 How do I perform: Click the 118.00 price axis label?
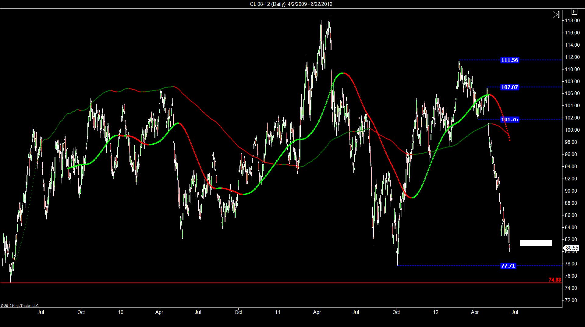point(572,21)
